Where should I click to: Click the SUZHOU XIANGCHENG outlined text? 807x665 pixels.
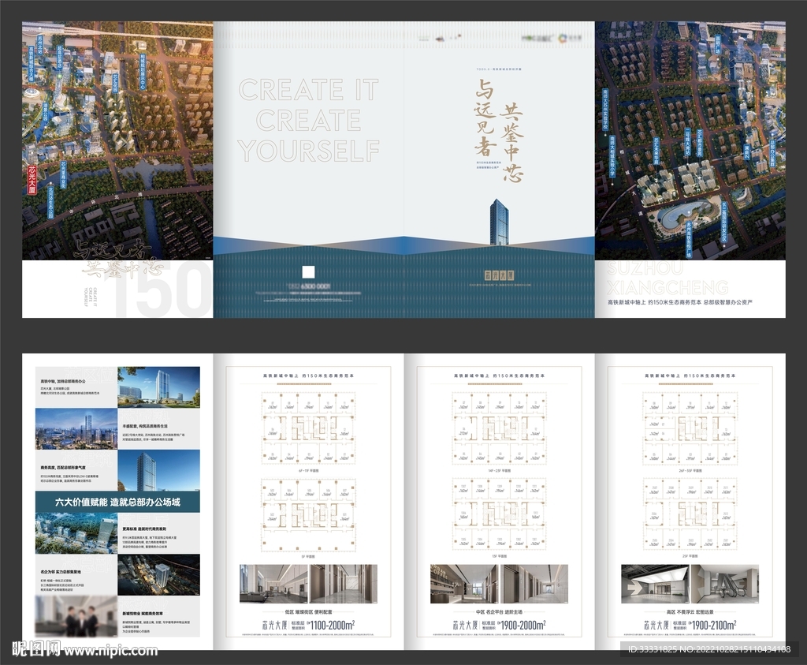point(668,278)
